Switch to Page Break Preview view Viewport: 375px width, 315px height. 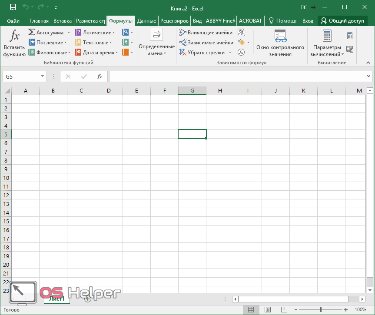point(284,310)
